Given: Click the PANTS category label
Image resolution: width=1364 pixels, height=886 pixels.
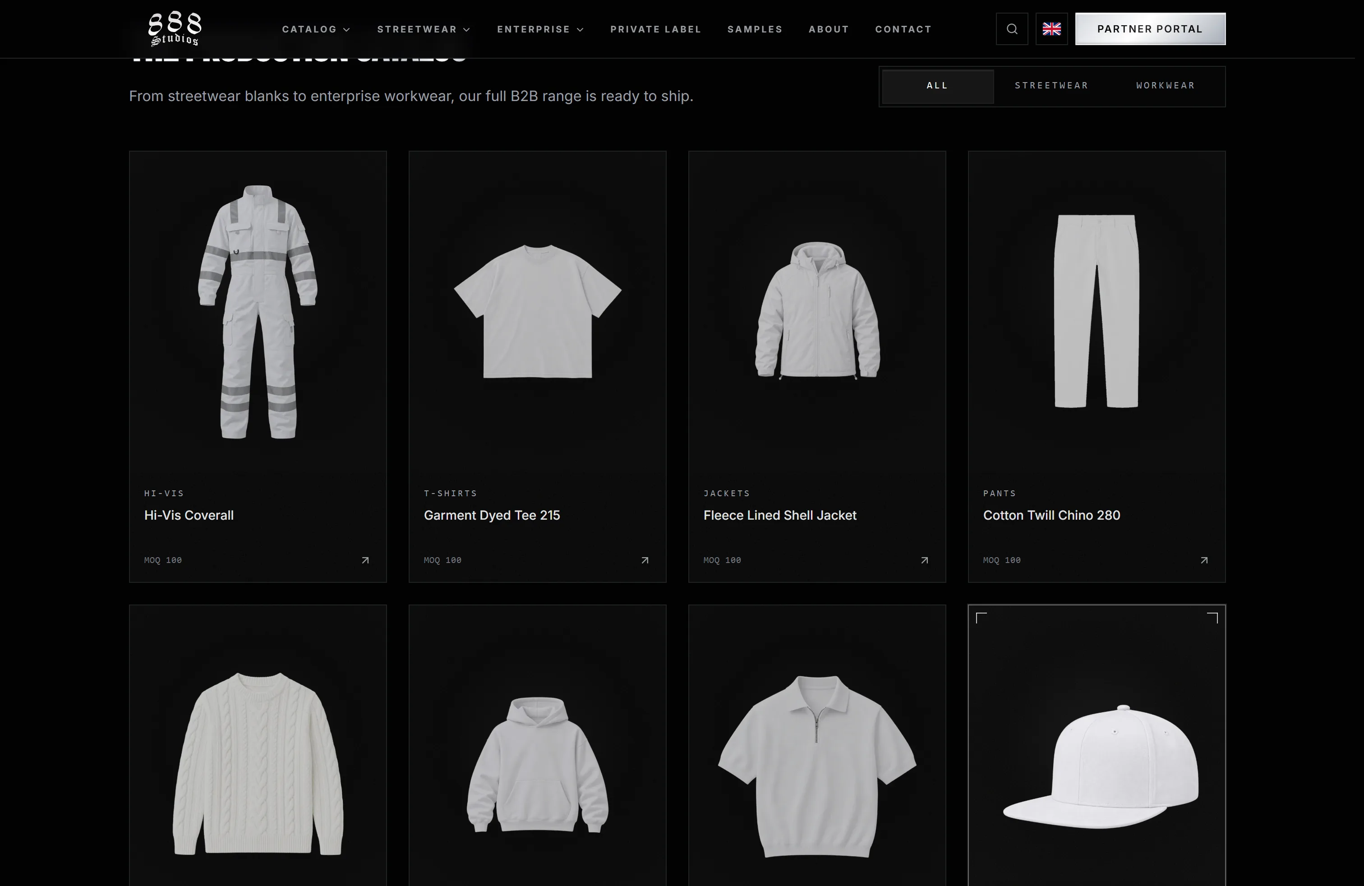Looking at the screenshot, I should [x=1000, y=494].
